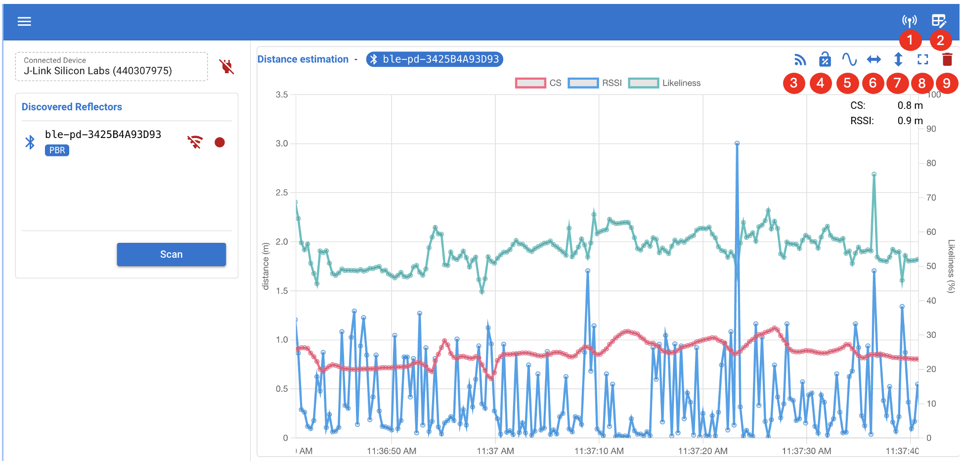Image resolution: width=963 pixels, height=461 pixels.
Task: Click the Distance estimation title
Action: tap(303, 59)
